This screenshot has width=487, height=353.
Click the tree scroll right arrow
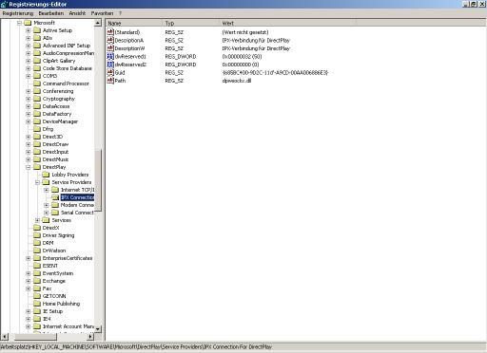(90, 337)
